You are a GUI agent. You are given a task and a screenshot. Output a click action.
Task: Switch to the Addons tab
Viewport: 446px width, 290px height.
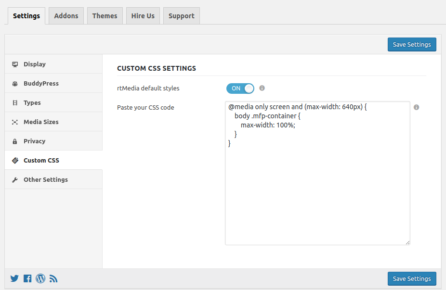(66, 16)
